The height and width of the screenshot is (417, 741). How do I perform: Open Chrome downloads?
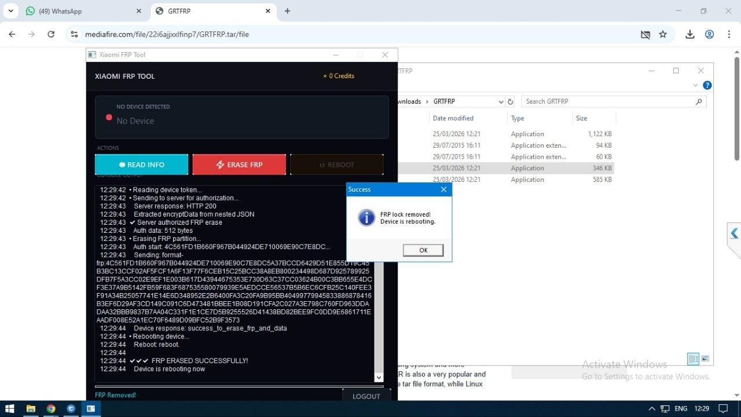[x=690, y=34]
